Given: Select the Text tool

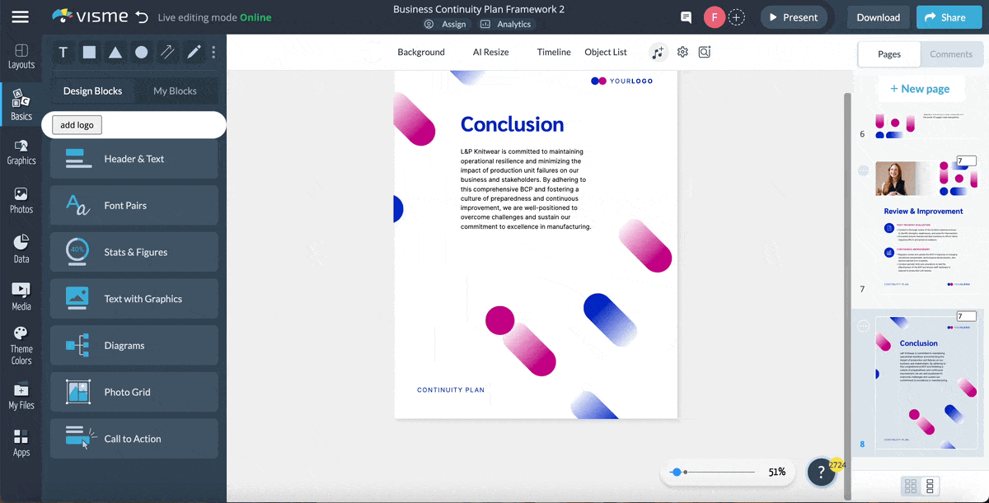Looking at the screenshot, I should coord(63,52).
